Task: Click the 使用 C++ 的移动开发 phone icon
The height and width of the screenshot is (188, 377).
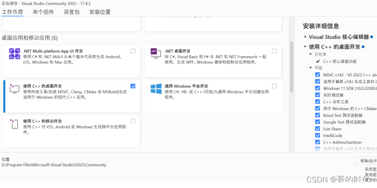Action: [x=14, y=124]
